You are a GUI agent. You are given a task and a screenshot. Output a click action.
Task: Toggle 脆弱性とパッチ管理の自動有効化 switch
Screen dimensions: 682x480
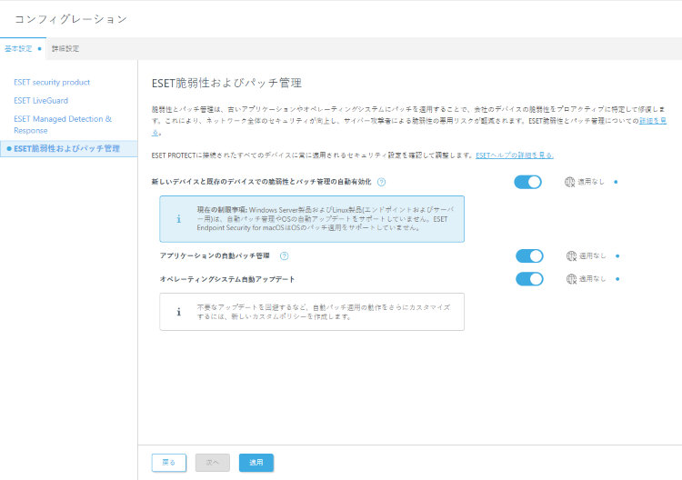pyautogui.click(x=527, y=182)
